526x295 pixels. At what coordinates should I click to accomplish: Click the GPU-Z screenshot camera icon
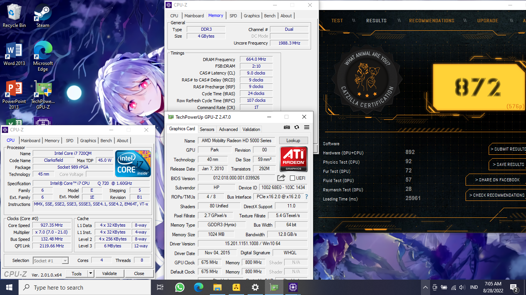tap(287, 127)
